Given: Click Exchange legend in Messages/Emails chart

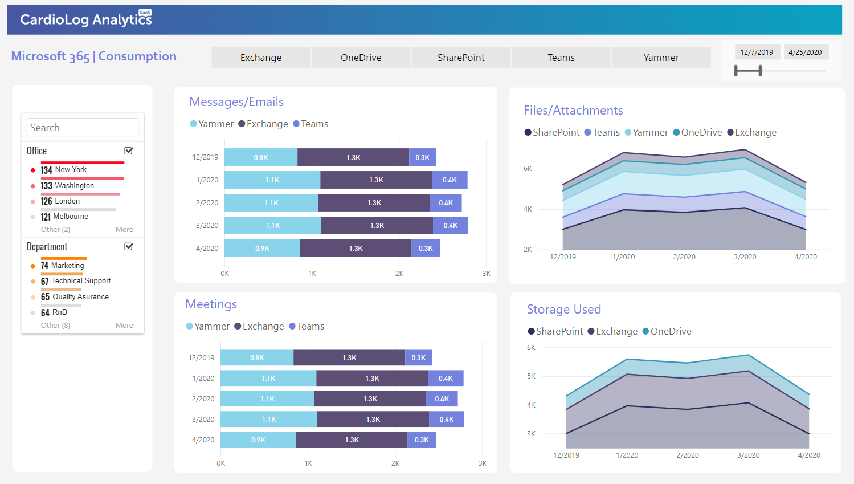Looking at the screenshot, I should [263, 124].
